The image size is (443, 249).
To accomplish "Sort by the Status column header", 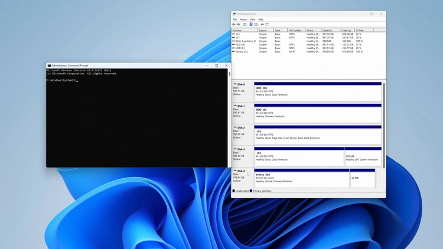I will coord(313,30).
